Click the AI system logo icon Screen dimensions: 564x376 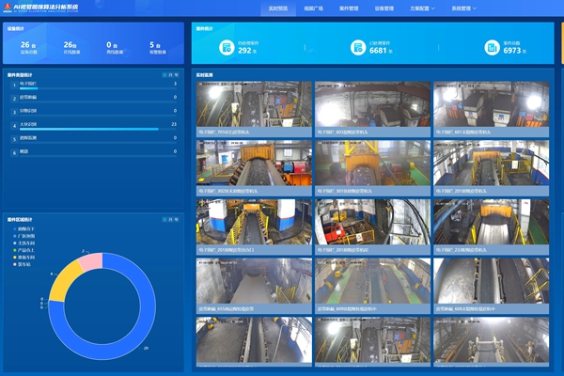pyautogui.click(x=9, y=8)
